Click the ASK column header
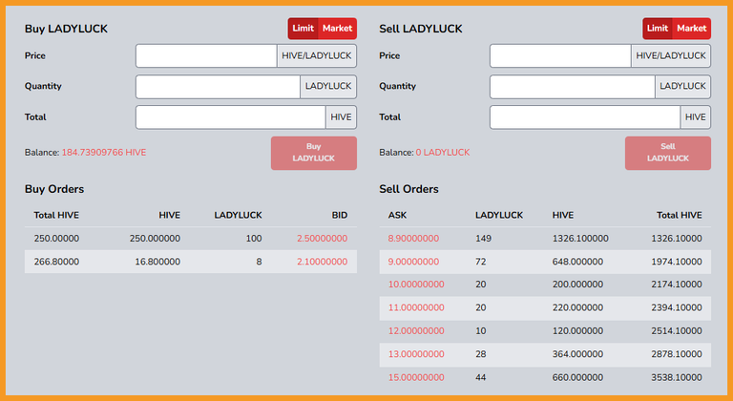Viewport: 733px width, 401px height. (x=397, y=215)
